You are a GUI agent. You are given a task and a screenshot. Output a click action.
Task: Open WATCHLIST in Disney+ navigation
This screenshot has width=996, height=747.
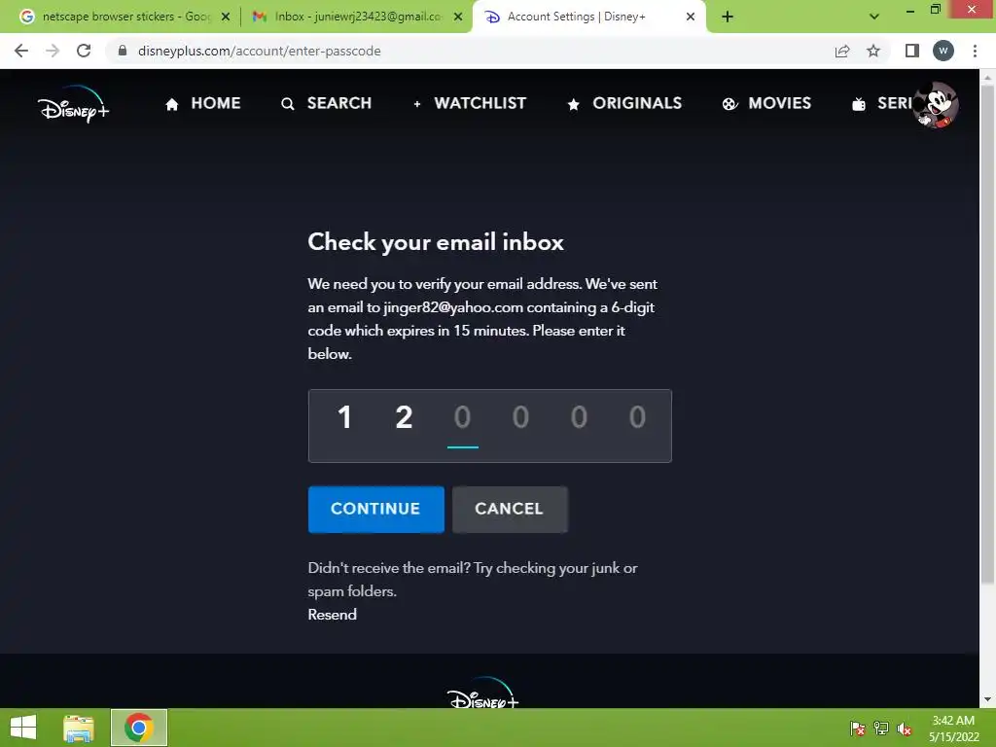point(470,103)
